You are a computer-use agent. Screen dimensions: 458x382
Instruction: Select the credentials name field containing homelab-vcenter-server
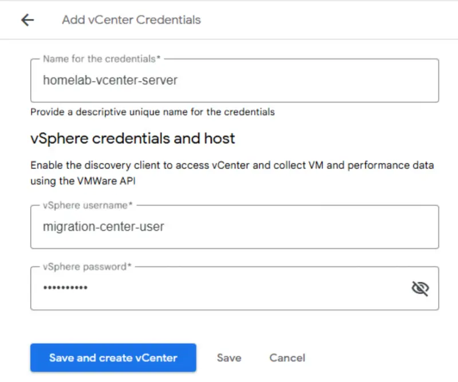(x=229, y=80)
